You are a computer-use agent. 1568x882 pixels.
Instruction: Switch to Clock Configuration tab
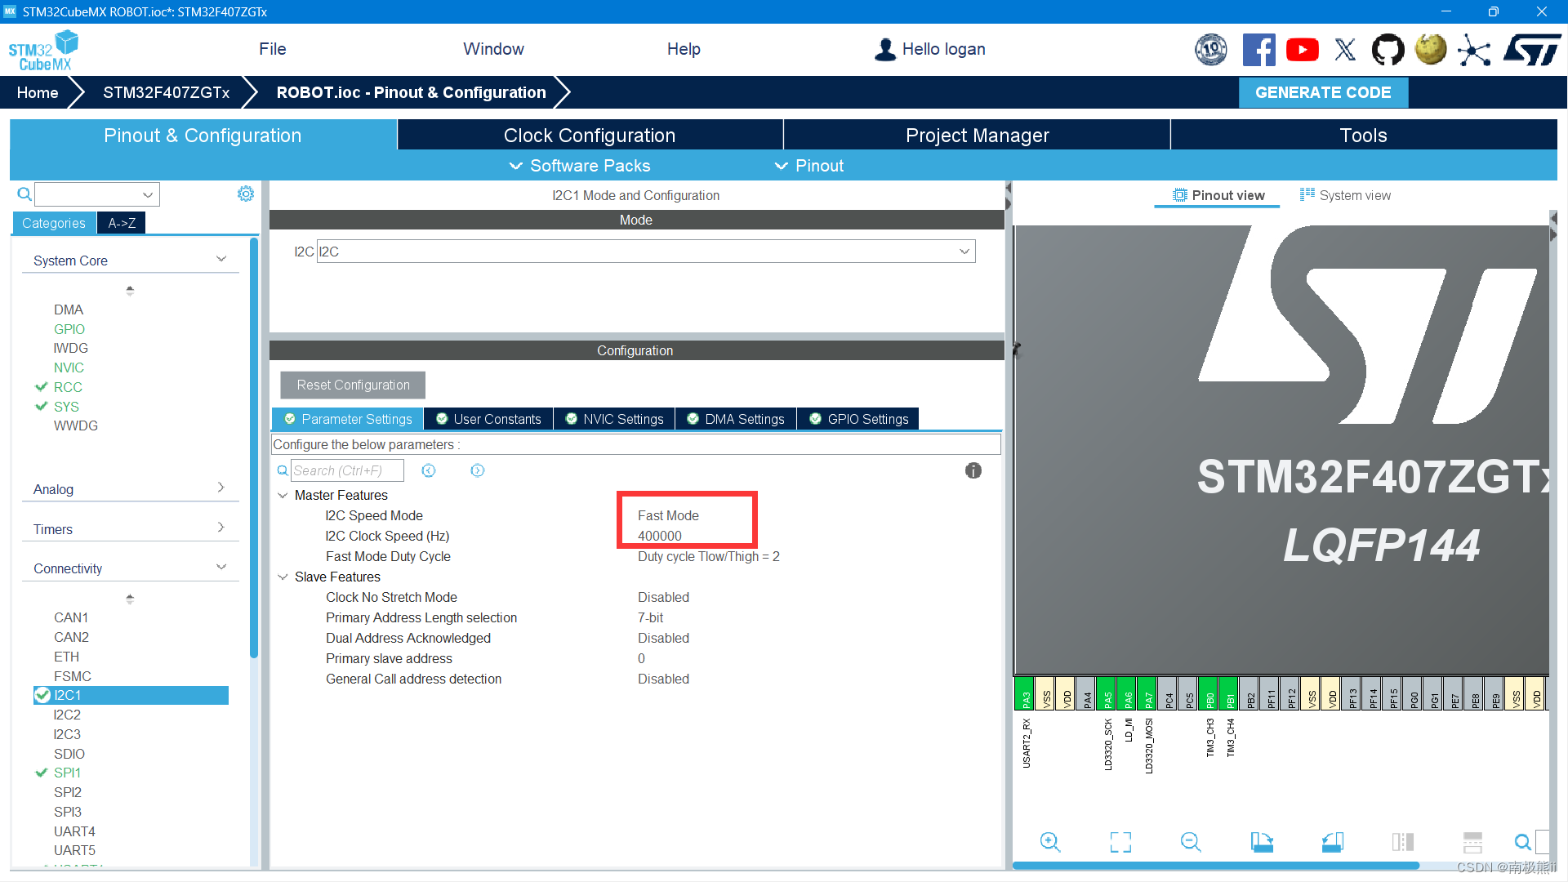(589, 136)
